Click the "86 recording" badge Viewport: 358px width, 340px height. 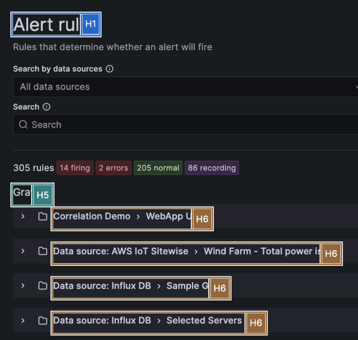tap(212, 168)
